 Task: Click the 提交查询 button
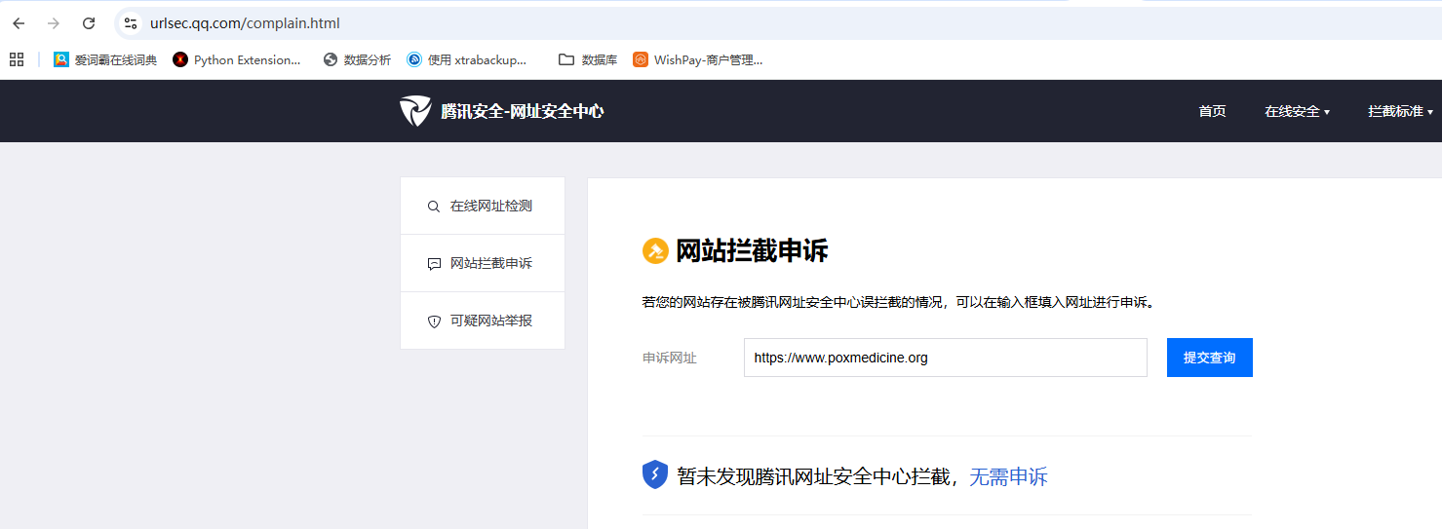(x=1209, y=358)
